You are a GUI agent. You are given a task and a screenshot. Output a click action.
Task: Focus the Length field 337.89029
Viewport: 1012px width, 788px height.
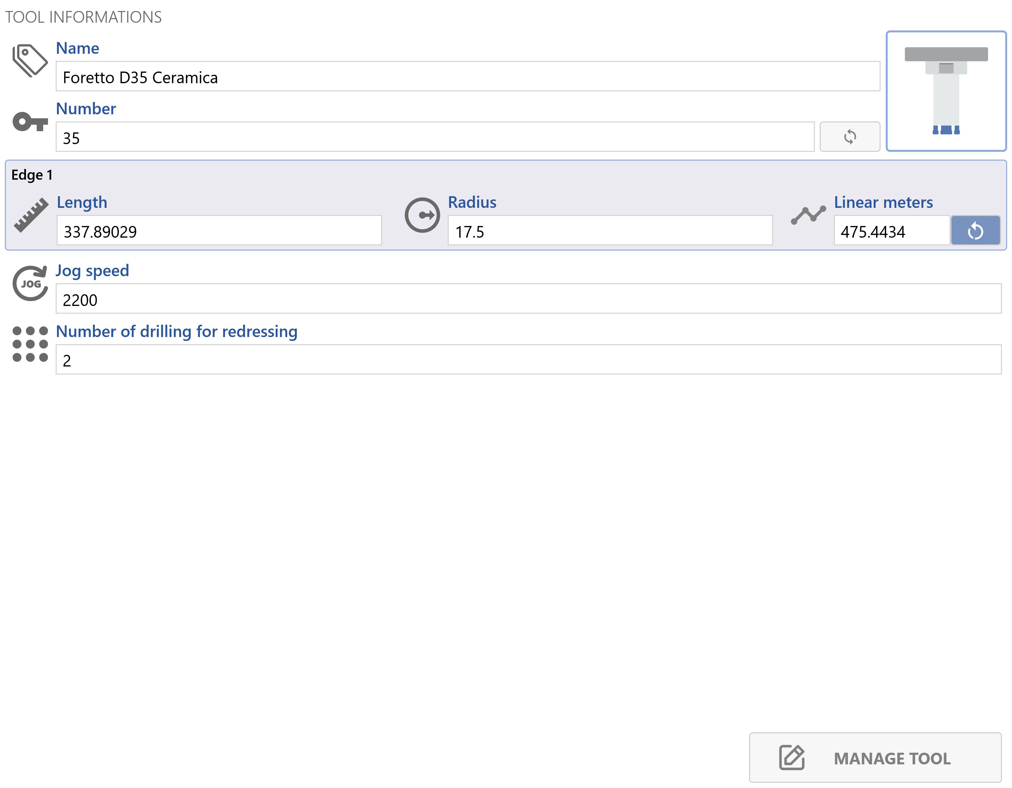[x=219, y=230]
